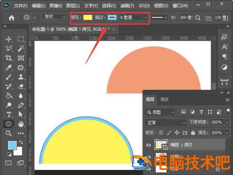Select the Rectangular Marquee tool
This screenshot has width=233, height=175.
coord(21,39)
